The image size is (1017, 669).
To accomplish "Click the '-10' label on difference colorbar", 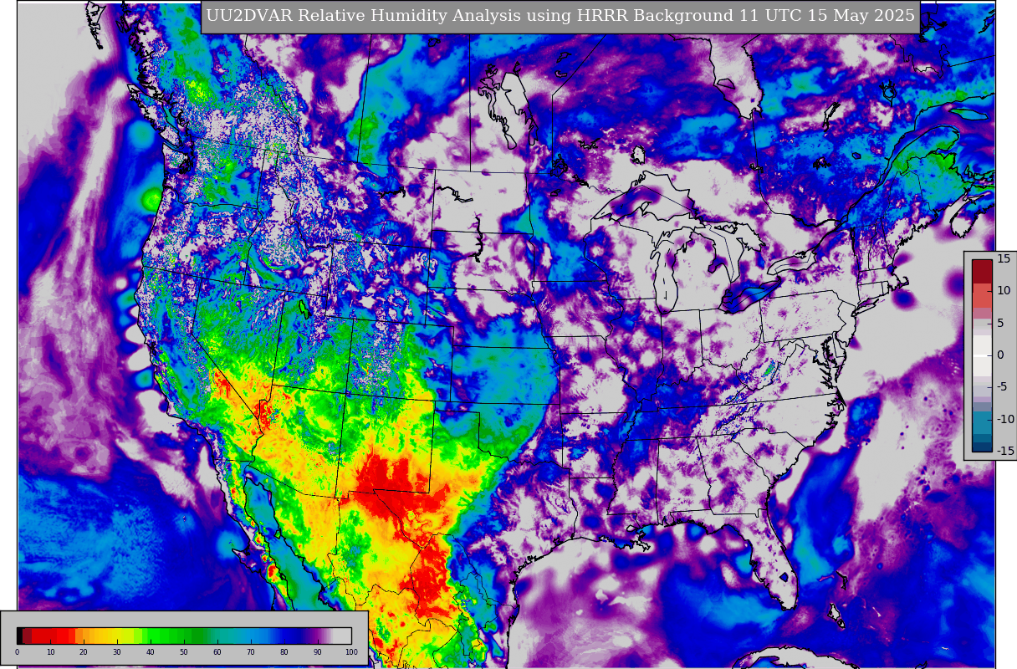I will pos(1004,419).
